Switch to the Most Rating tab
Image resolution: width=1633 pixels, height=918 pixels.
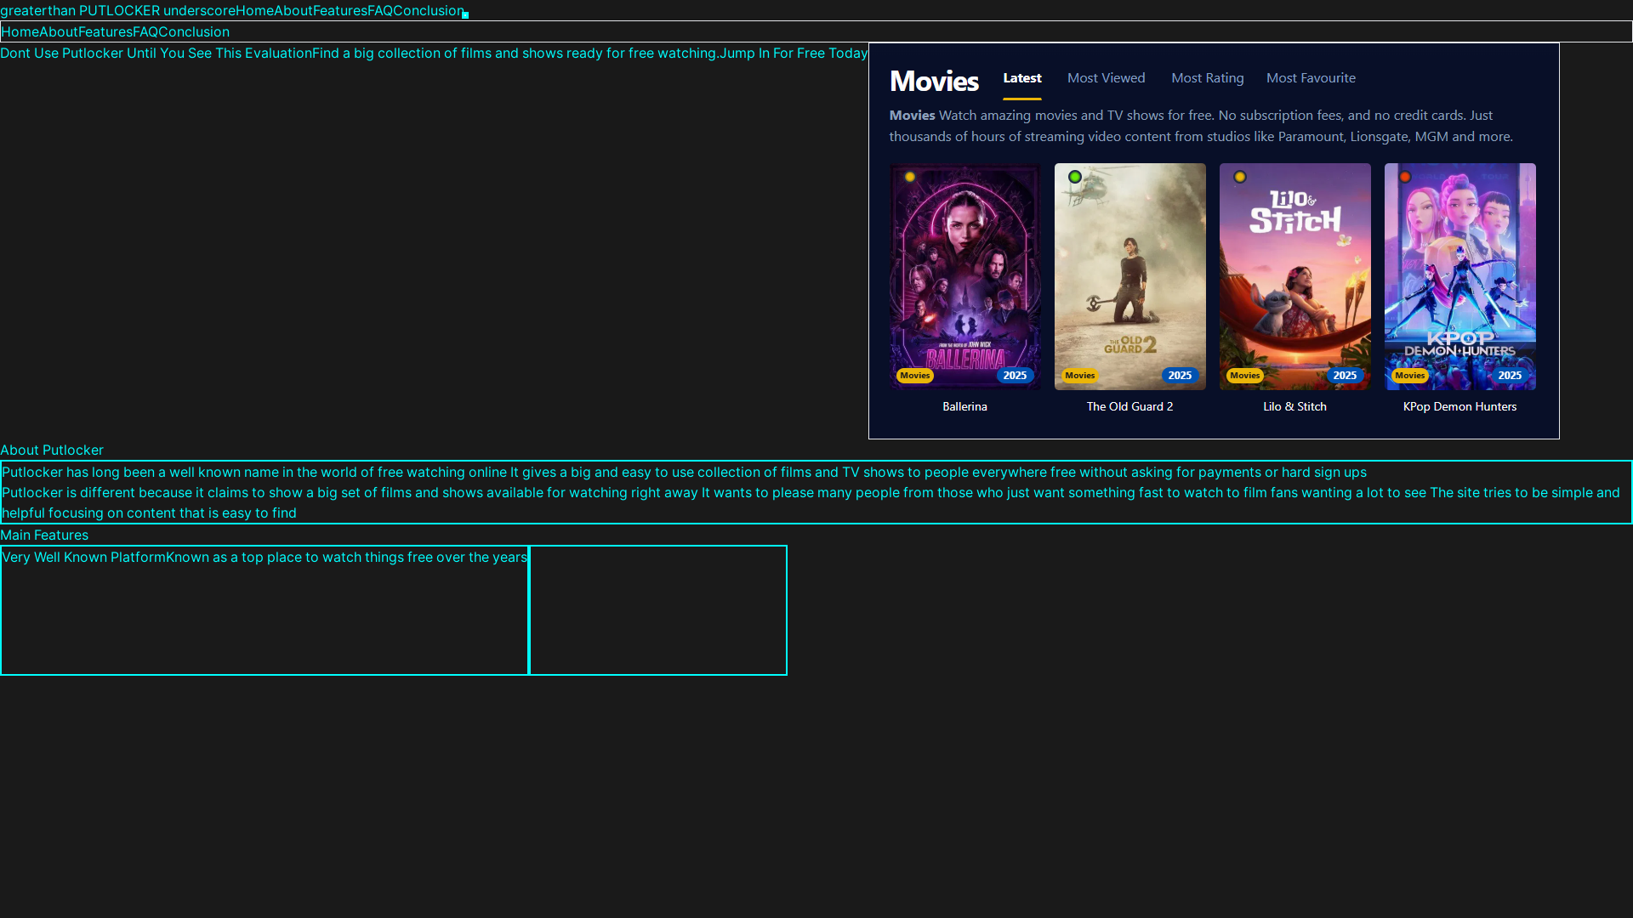1208,78
